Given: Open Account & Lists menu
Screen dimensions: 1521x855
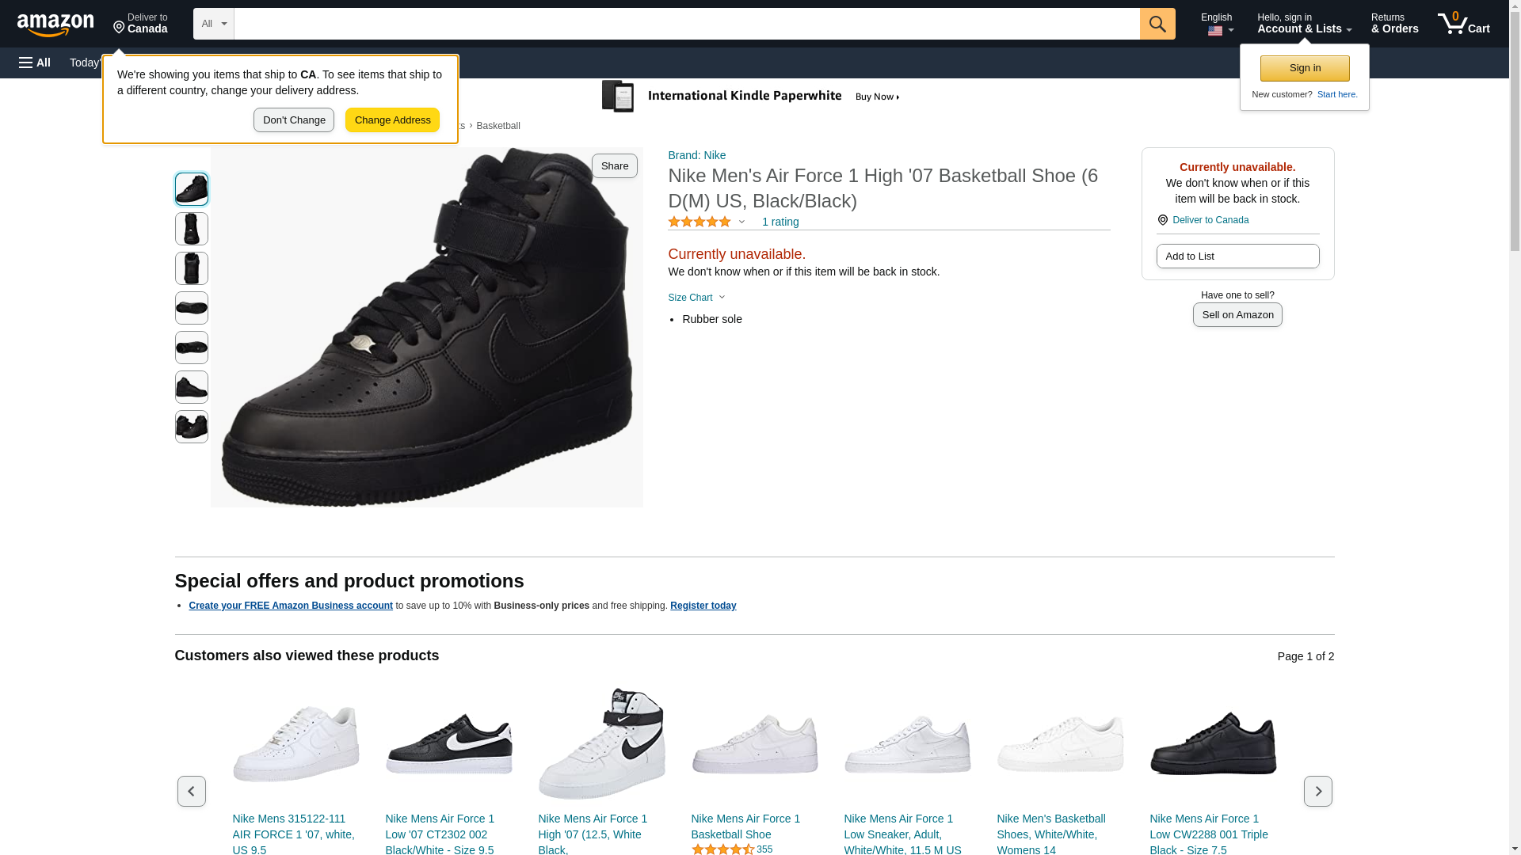Looking at the screenshot, I should point(1304,24).
